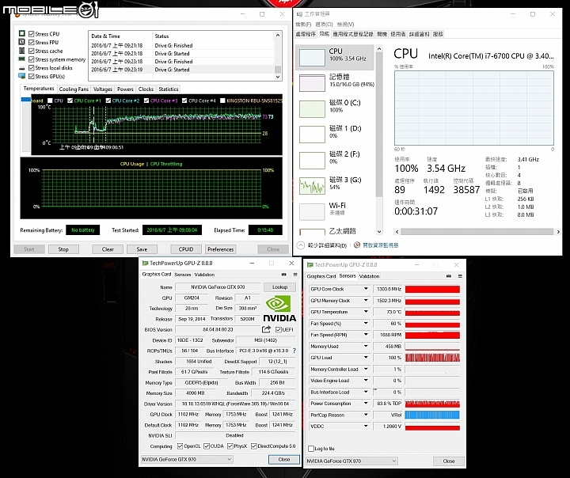Screen dimensions: 570x478
Task: Toggle the Stress CPU checkbox
Action: [x=31, y=34]
